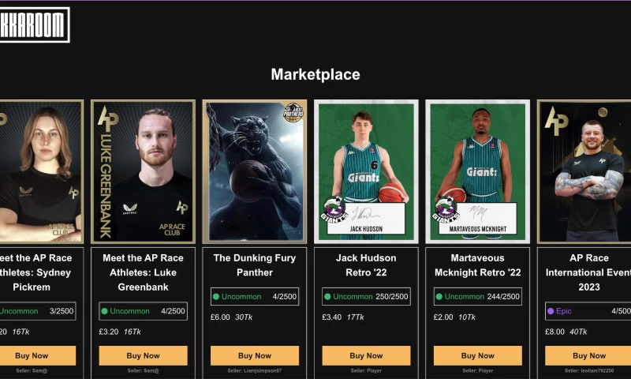Click the seller name Liamjsimpson97
The image size is (631, 379).
pyautogui.click(x=254, y=370)
